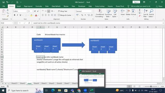Expand the Name Box dropdown arrow
Screen dimensions: 165x93
coord(12,23)
